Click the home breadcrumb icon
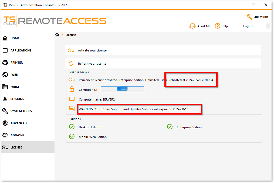 [x=57, y=35]
